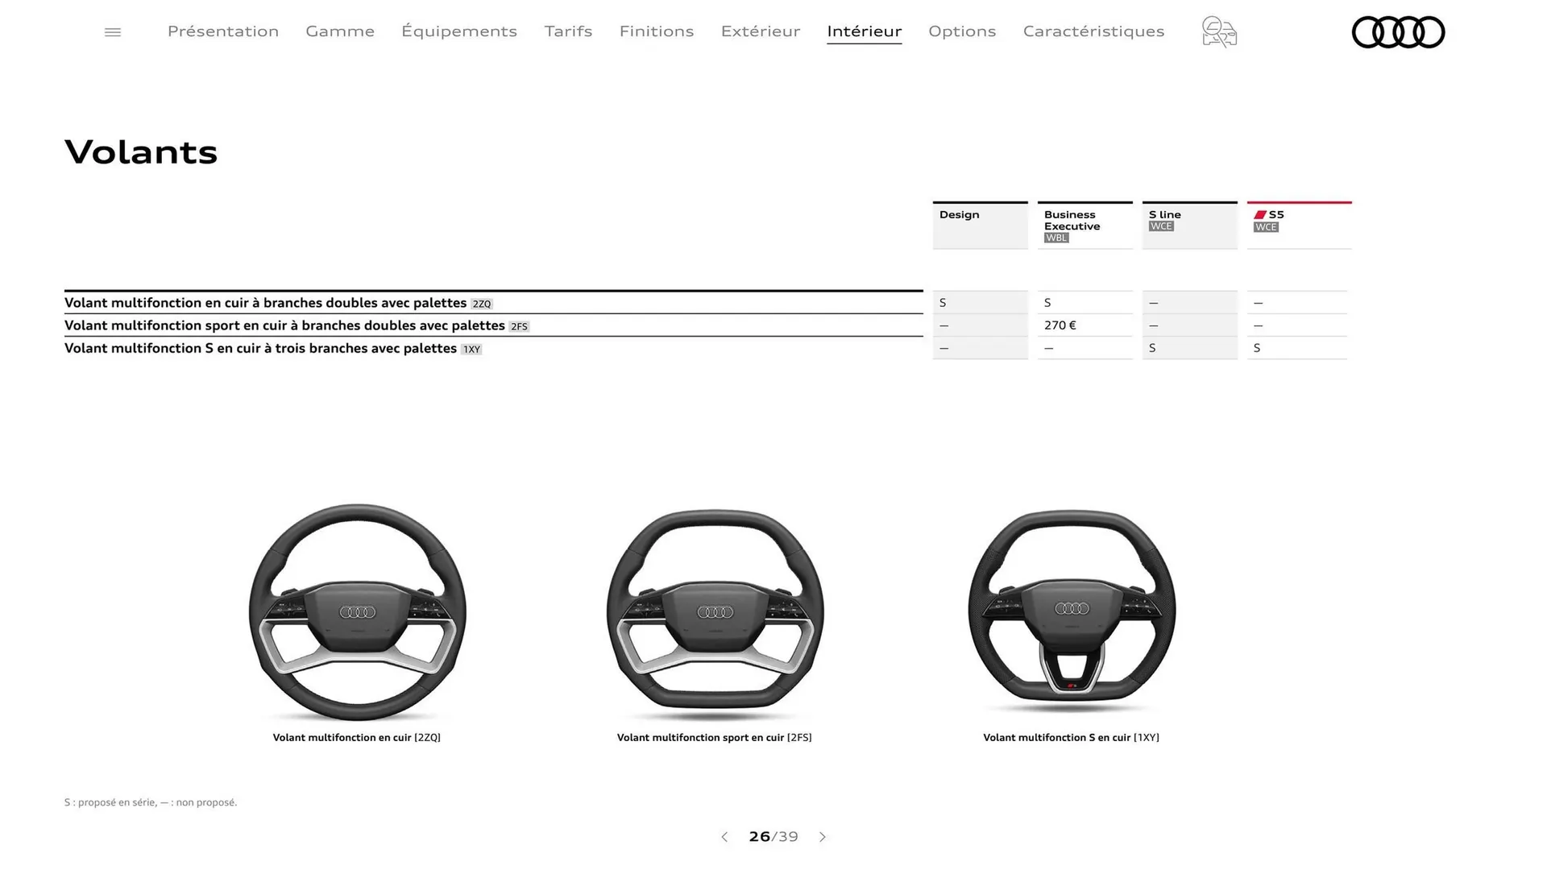
Task: Click the 270 € price cell
Action: pyautogui.click(x=1059, y=325)
